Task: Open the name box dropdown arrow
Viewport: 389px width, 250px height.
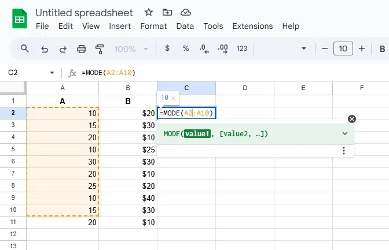Action: tap(52, 73)
